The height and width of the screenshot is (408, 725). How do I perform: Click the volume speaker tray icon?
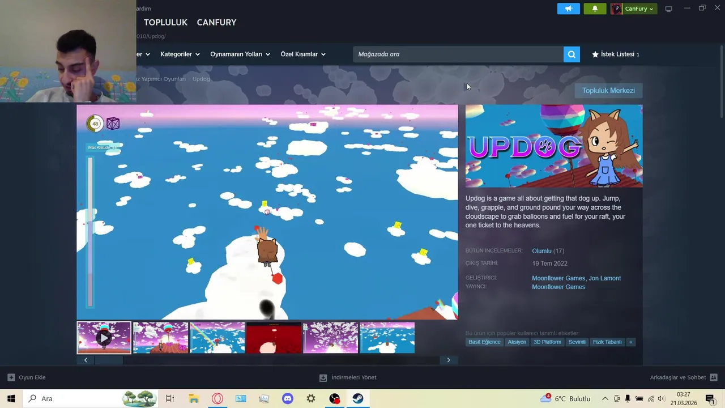point(661,399)
